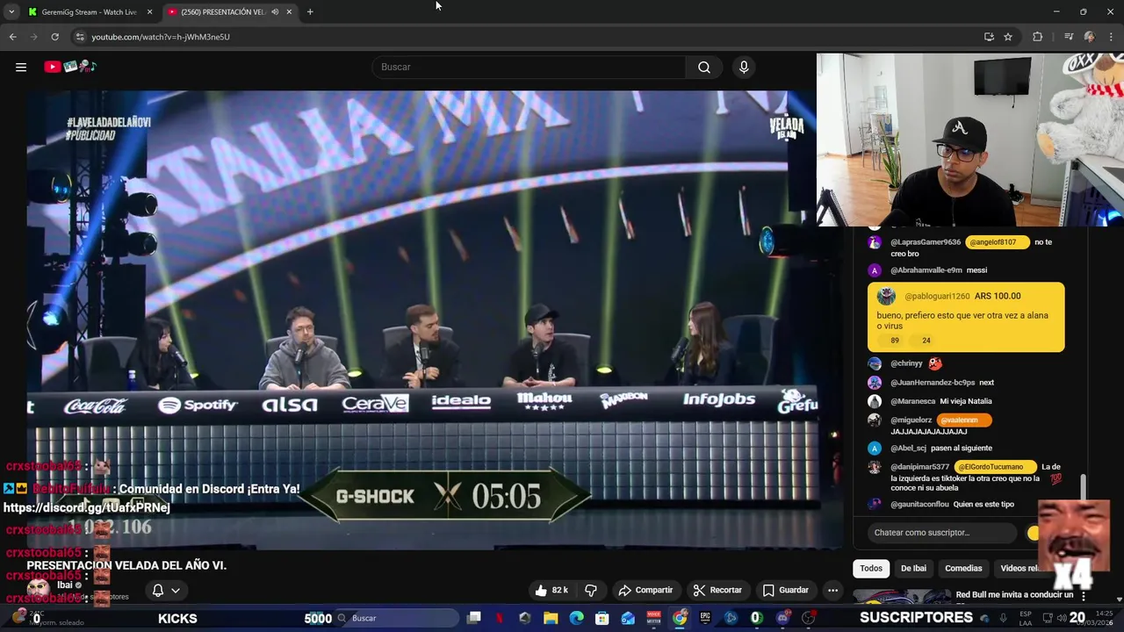1124x632 pixels.
Task: Click chat username @LaprasGamer9636
Action: click(x=926, y=242)
